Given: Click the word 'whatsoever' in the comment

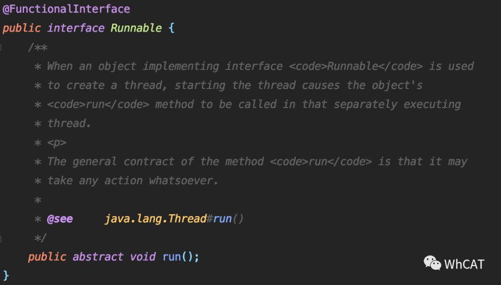Looking at the screenshot, I should (181, 181).
